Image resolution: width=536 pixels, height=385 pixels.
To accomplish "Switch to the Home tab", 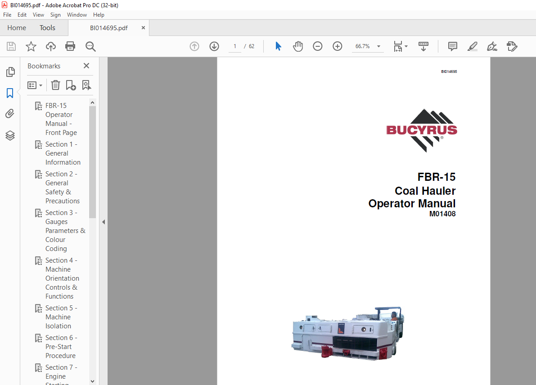I will pyautogui.click(x=17, y=28).
